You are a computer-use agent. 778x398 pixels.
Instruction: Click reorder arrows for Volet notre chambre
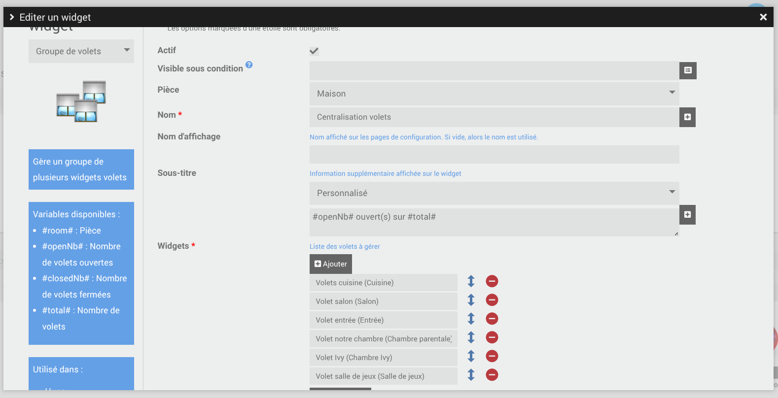[x=471, y=337]
